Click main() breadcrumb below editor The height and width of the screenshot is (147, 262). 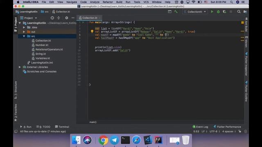93,122
